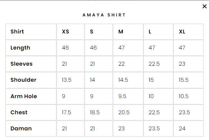Select the Length row label
The height and width of the screenshot is (140, 209).
20,48
